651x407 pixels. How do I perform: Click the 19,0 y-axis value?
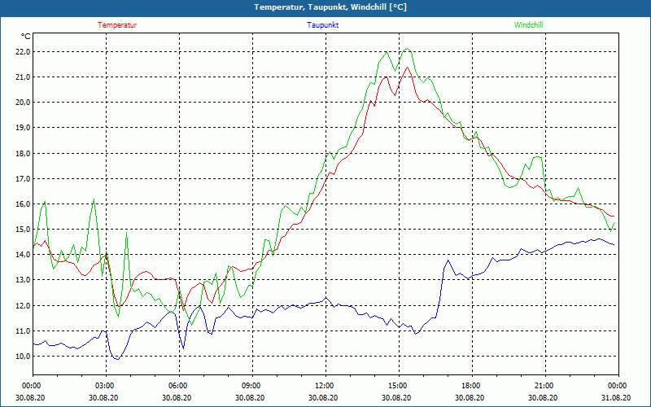[x=23, y=128]
